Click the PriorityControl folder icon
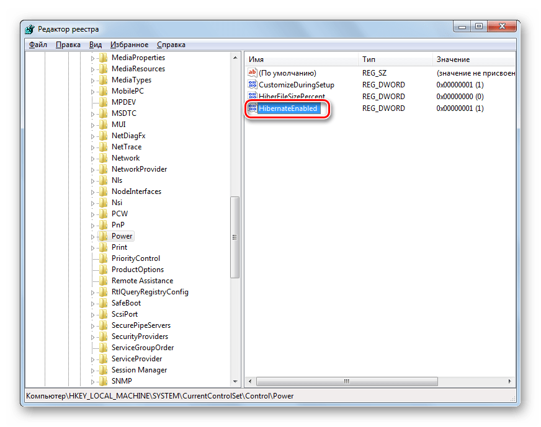The image size is (541, 427). click(x=103, y=258)
